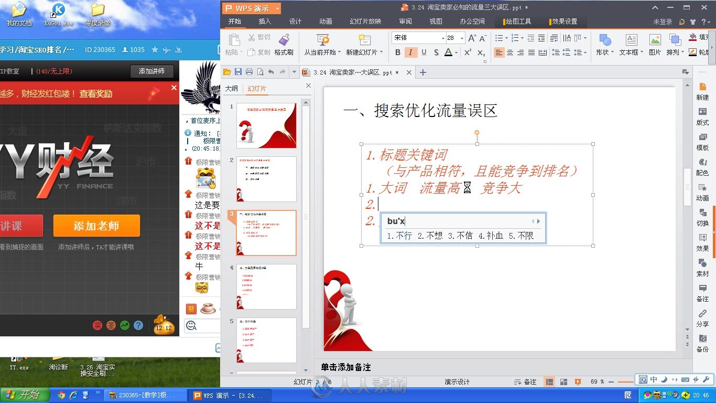Switch to slide sorter view in status bar

pos(563,382)
